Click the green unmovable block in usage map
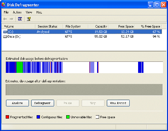This screenshot has height=131, width=168. (x=20, y=67)
